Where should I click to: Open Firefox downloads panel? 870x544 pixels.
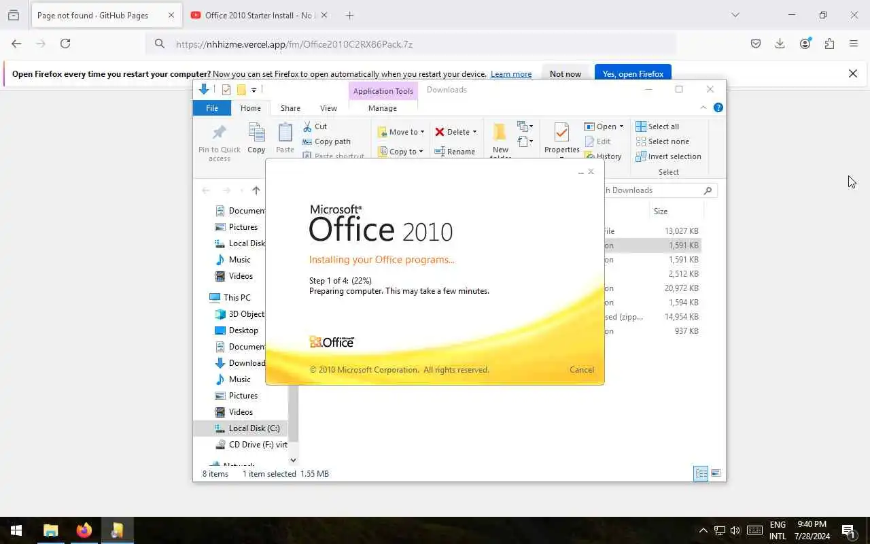(x=780, y=44)
